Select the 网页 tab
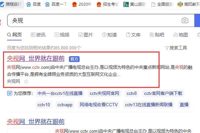This screenshot has width=200, height=133. (x=14, y=35)
